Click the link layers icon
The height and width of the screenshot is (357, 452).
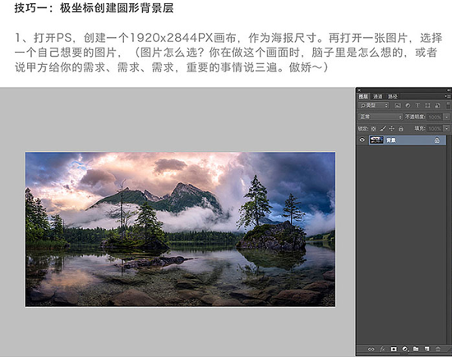pyautogui.click(x=371, y=350)
